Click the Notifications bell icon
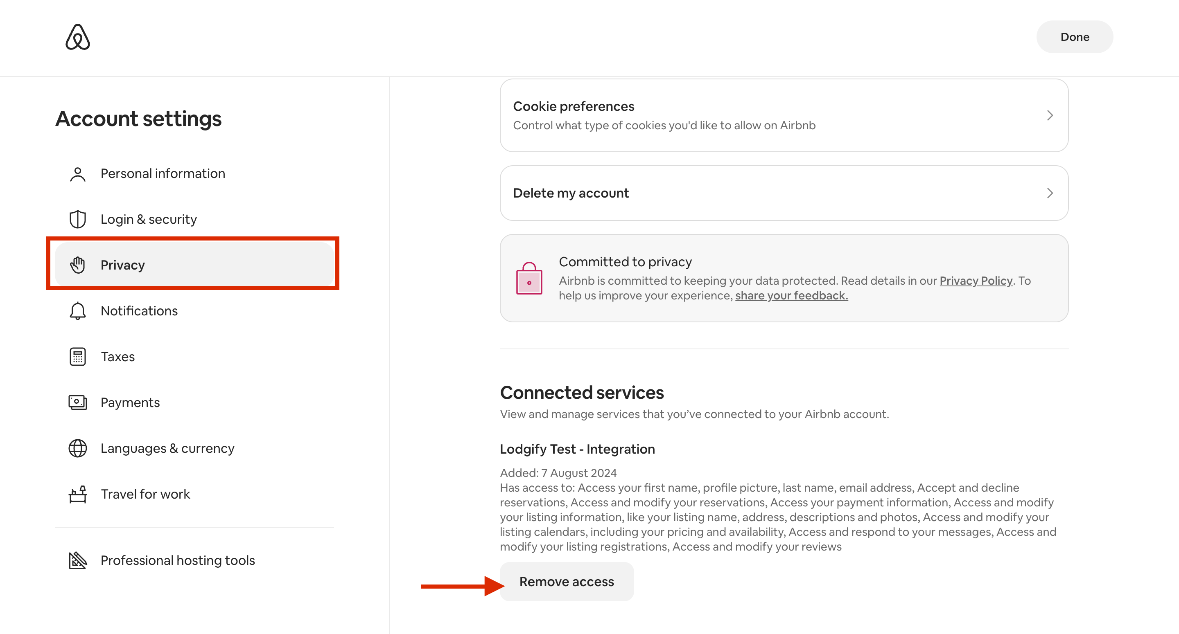Screen dimensions: 1179x634 click(x=78, y=311)
